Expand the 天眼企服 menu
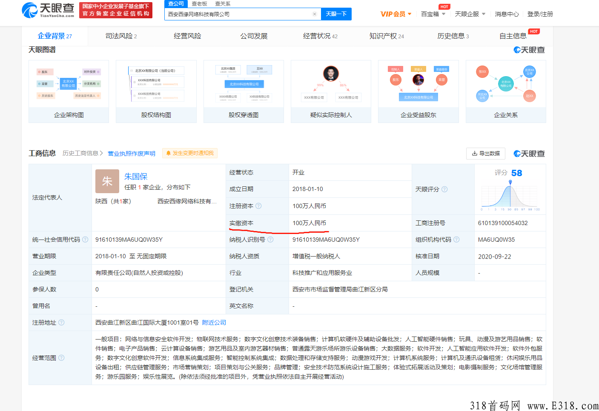 470,14
